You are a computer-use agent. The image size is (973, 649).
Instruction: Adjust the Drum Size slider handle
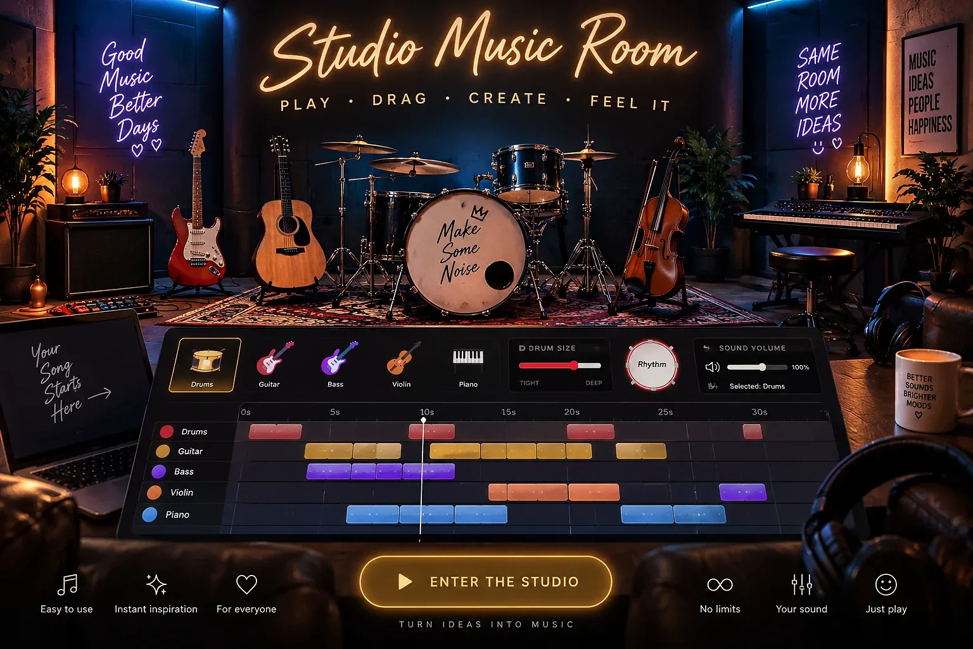[x=574, y=365]
